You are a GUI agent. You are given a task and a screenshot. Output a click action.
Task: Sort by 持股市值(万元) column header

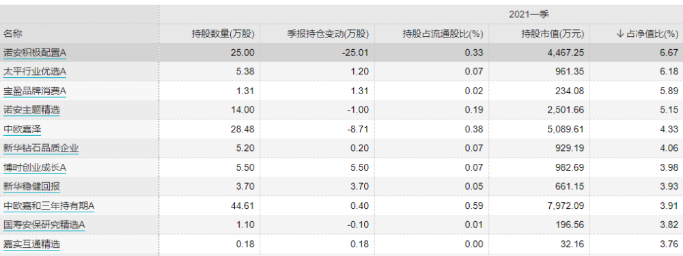pyautogui.click(x=553, y=34)
